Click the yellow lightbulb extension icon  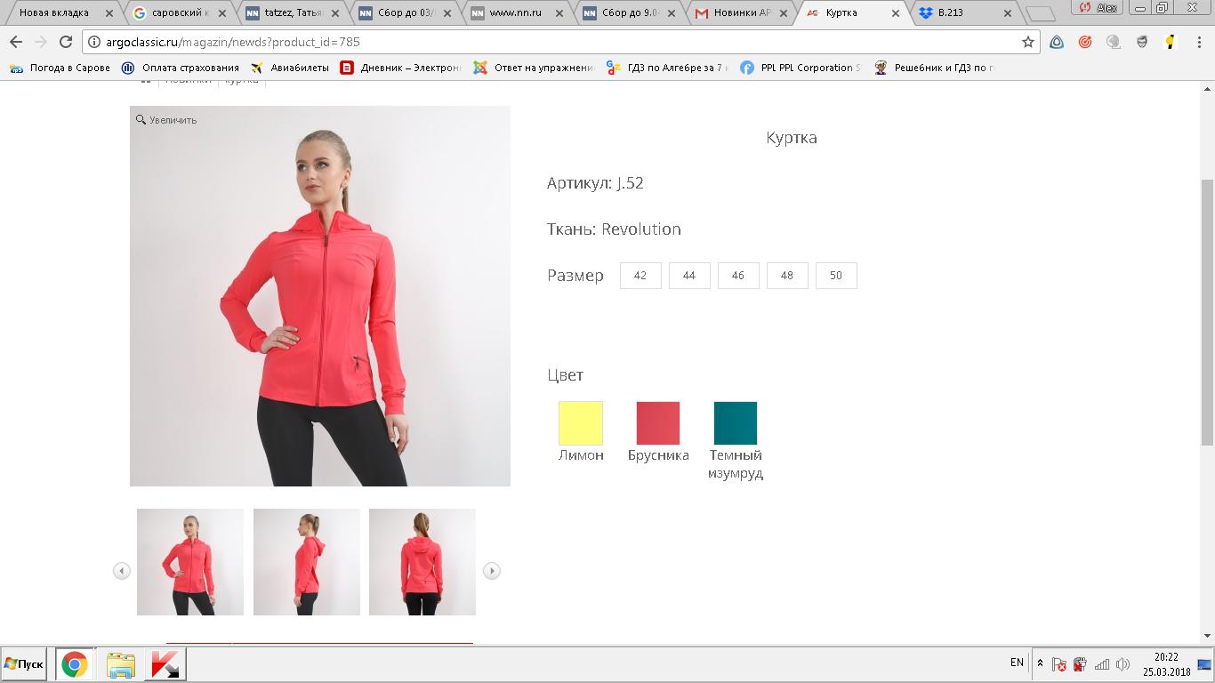1171,42
